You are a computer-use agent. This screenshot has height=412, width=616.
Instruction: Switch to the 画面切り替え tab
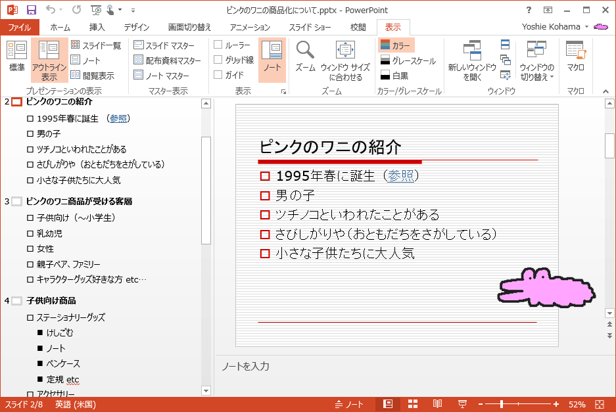(189, 27)
